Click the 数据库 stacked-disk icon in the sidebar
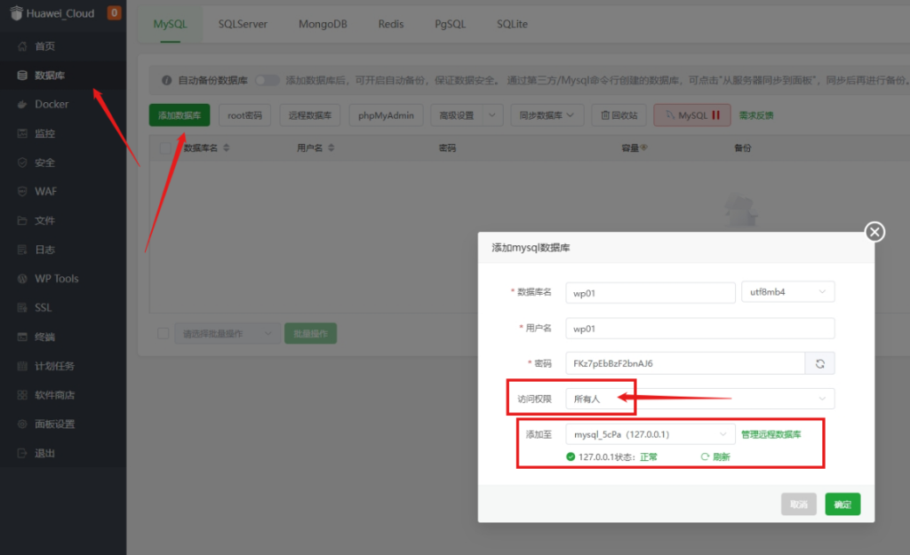910x555 pixels. coord(22,75)
